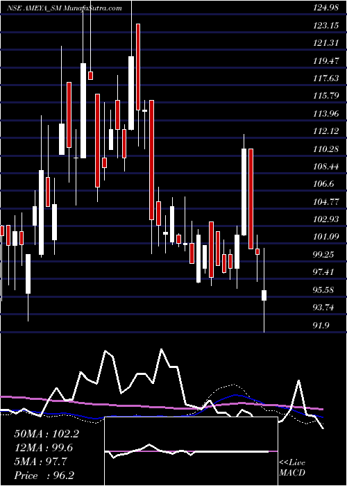Click the 123.15 price axis label
347x486 pixels.
coord(325,26)
